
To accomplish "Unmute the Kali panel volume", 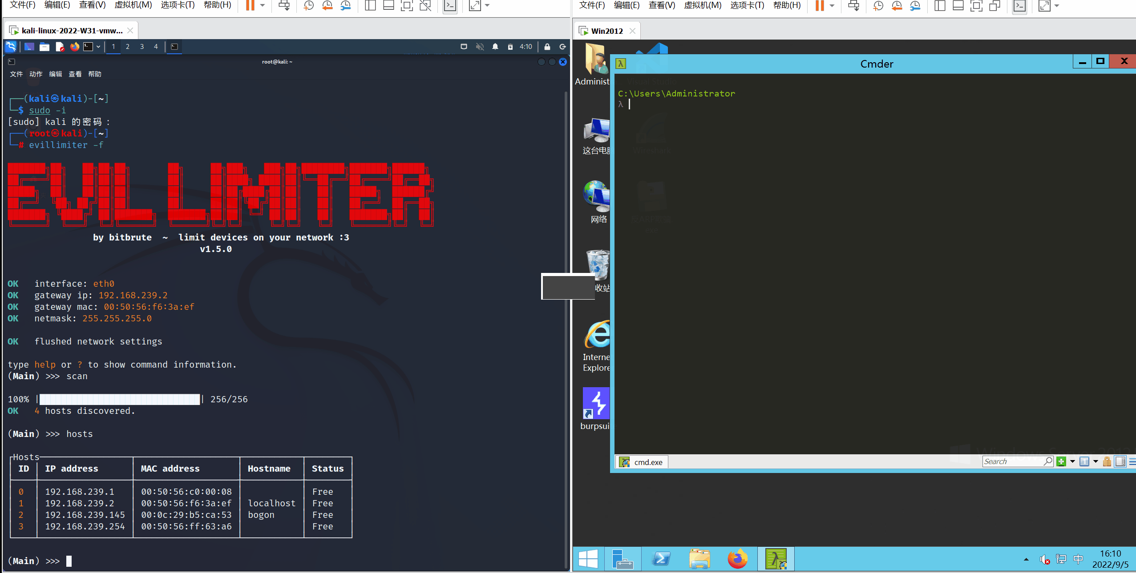I will (480, 47).
